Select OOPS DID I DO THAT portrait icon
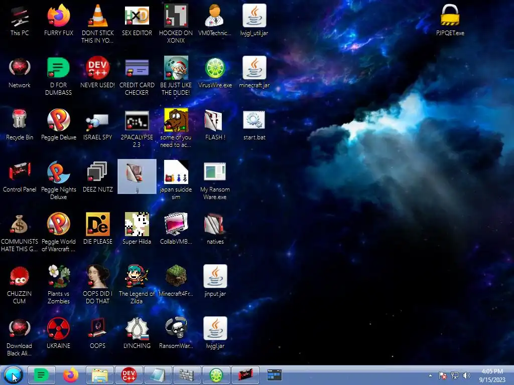The width and height of the screenshot is (514, 385). (98, 285)
